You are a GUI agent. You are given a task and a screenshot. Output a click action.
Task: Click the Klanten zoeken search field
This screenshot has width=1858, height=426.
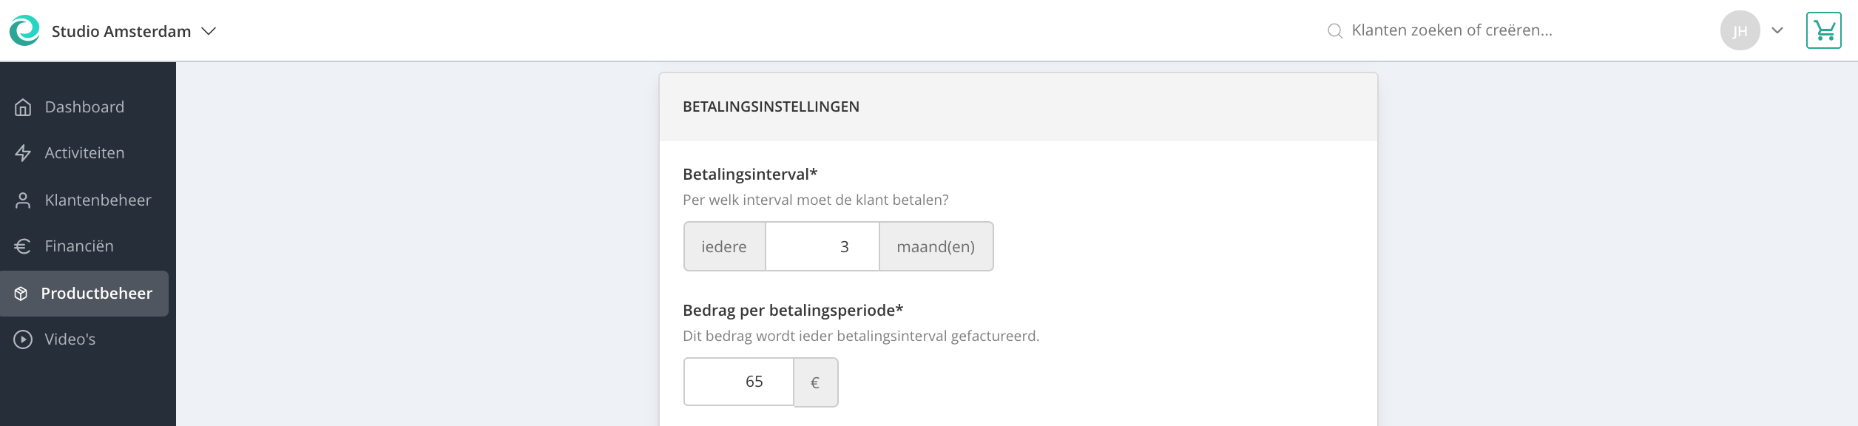coord(1452,30)
